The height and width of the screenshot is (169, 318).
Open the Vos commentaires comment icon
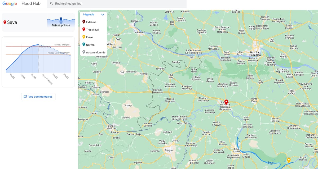(25, 97)
